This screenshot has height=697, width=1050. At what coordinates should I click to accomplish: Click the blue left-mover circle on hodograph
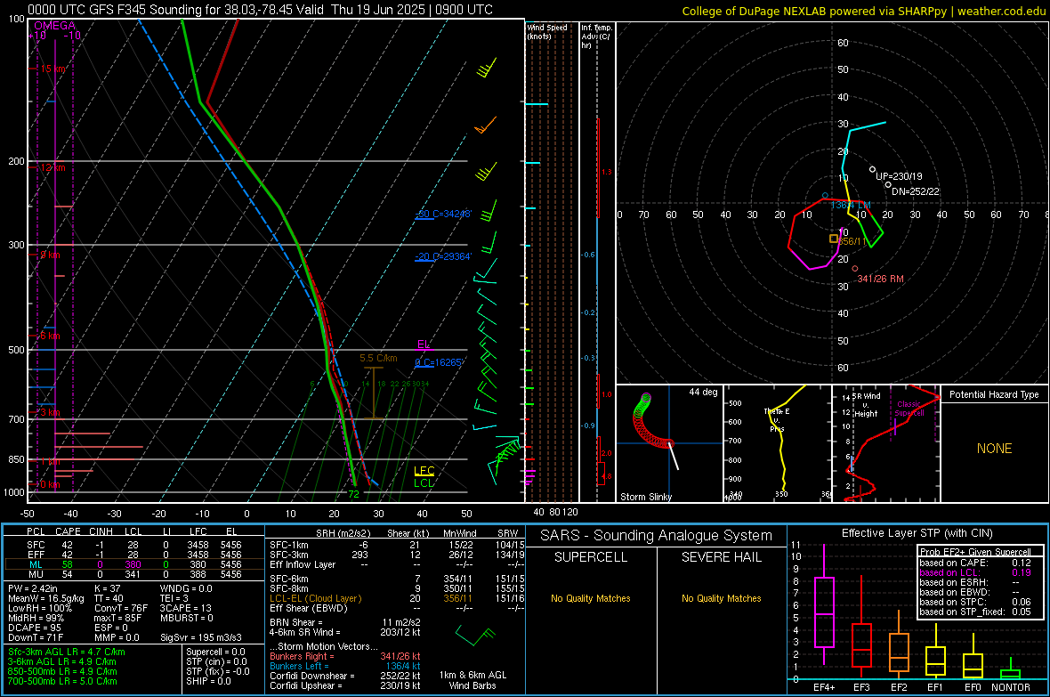(x=825, y=196)
